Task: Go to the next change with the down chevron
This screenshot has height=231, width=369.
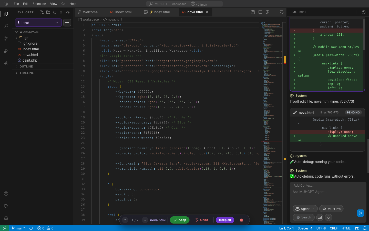Action: click(x=145, y=220)
